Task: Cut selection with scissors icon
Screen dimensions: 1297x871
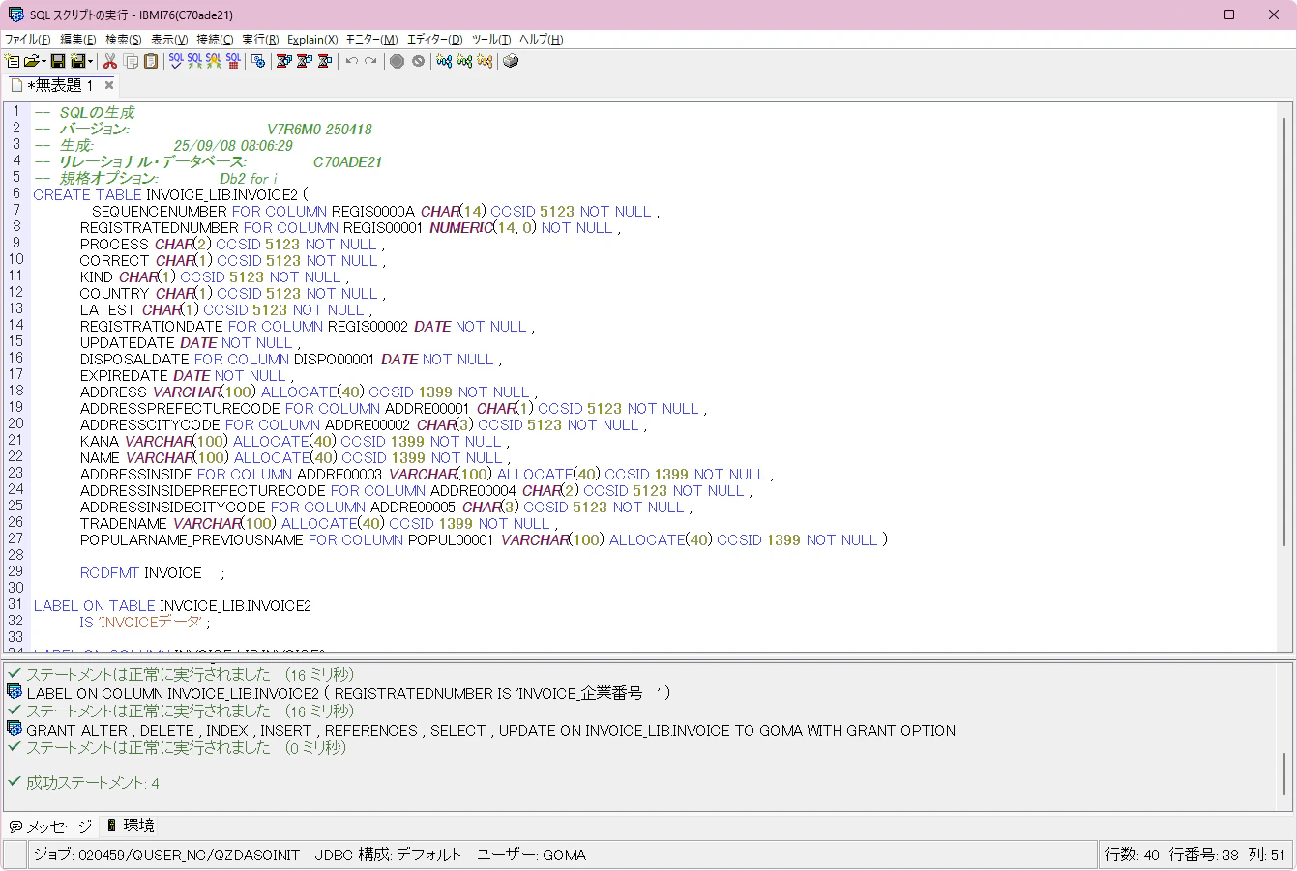Action: click(110, 61)
